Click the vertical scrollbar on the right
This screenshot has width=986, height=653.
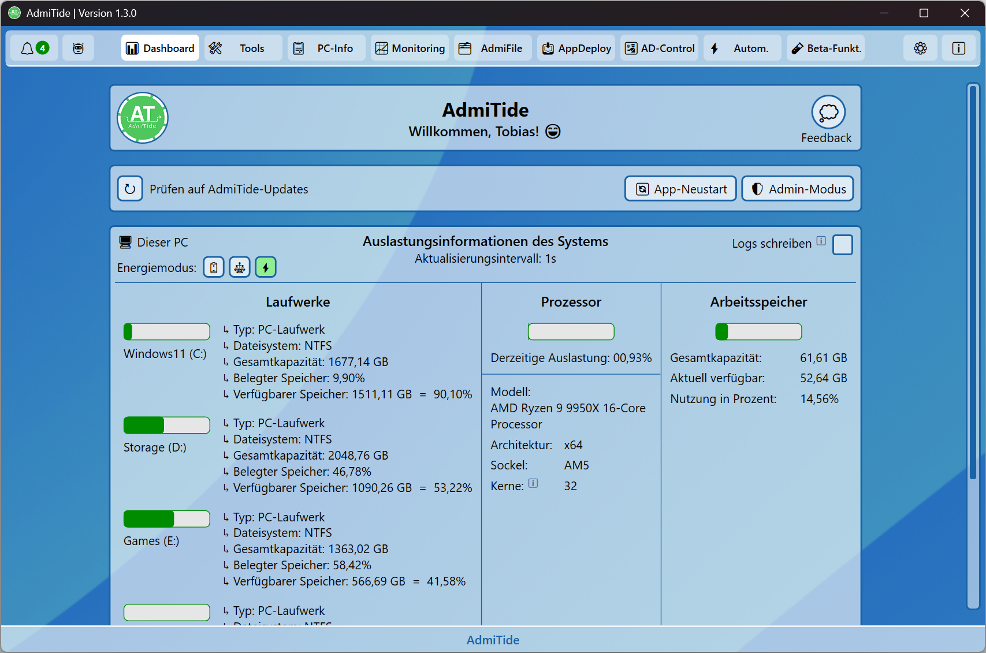(x=973, y=283)
